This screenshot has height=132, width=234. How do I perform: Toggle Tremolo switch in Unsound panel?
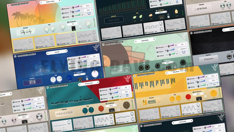(x=97, y=126)
